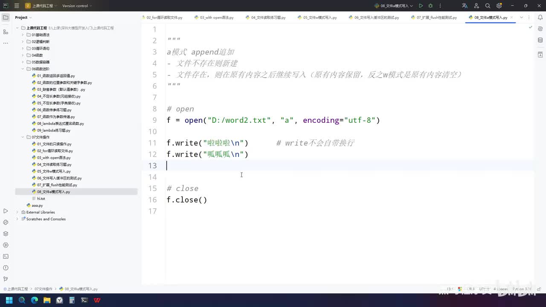Screen dimensions: 546x307
Task: Open the Project view selector dropdown
Action: point(23,17)
